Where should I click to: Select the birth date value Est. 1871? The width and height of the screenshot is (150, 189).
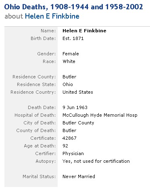click(73, 38)
